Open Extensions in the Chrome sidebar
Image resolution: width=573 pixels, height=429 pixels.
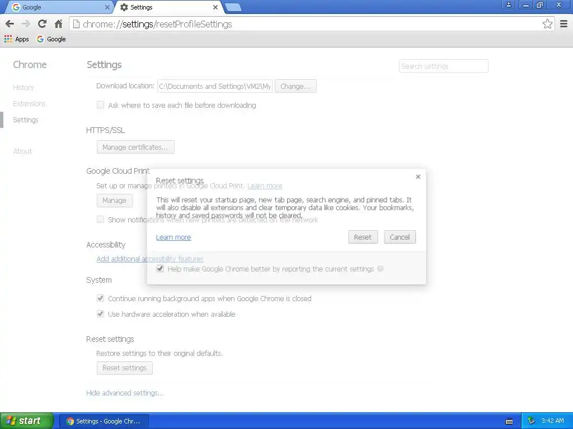click(29, 103)
